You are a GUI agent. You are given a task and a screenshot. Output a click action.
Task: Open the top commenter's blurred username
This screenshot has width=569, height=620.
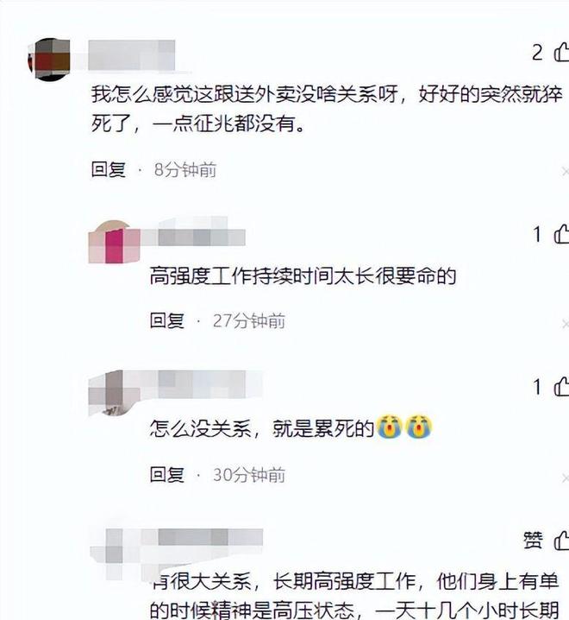coord(132,55)
